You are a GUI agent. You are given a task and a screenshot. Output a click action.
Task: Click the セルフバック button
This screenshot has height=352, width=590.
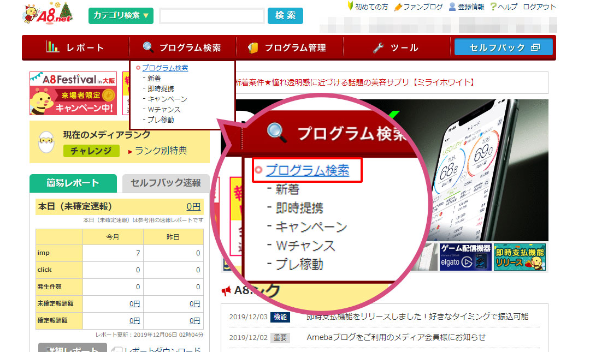(504, 47)
